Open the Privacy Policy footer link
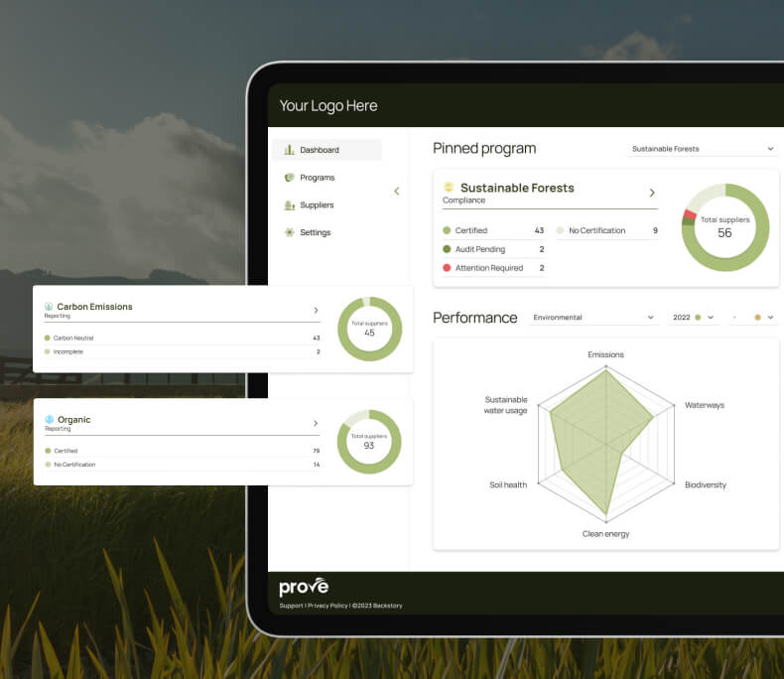 [x=327, y=606]
